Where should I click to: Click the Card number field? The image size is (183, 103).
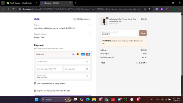point(63,62)
